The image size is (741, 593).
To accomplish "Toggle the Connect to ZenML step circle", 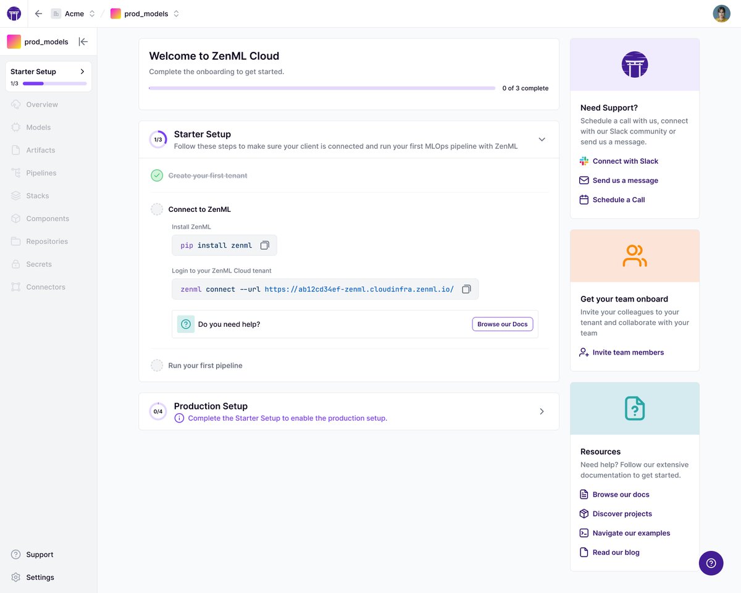I will click(x=157, y=209).
